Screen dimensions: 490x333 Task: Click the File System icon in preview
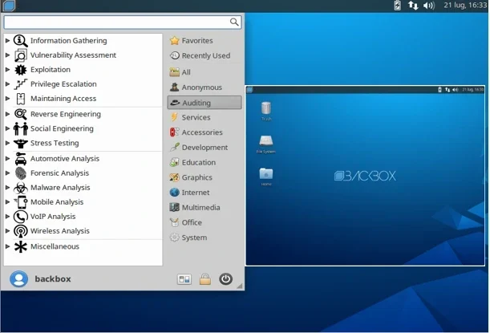point(266,140)
